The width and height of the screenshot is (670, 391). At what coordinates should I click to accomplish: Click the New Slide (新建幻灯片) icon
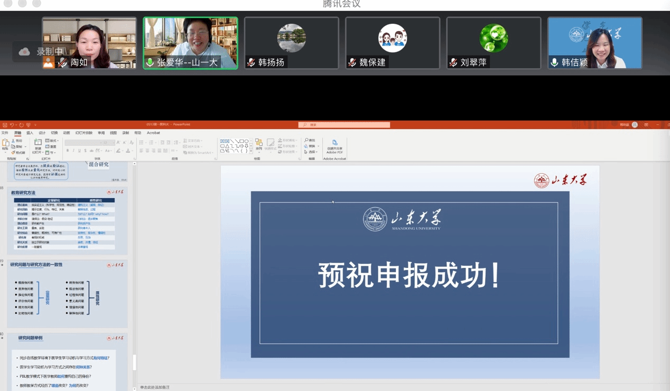[38, 143]
